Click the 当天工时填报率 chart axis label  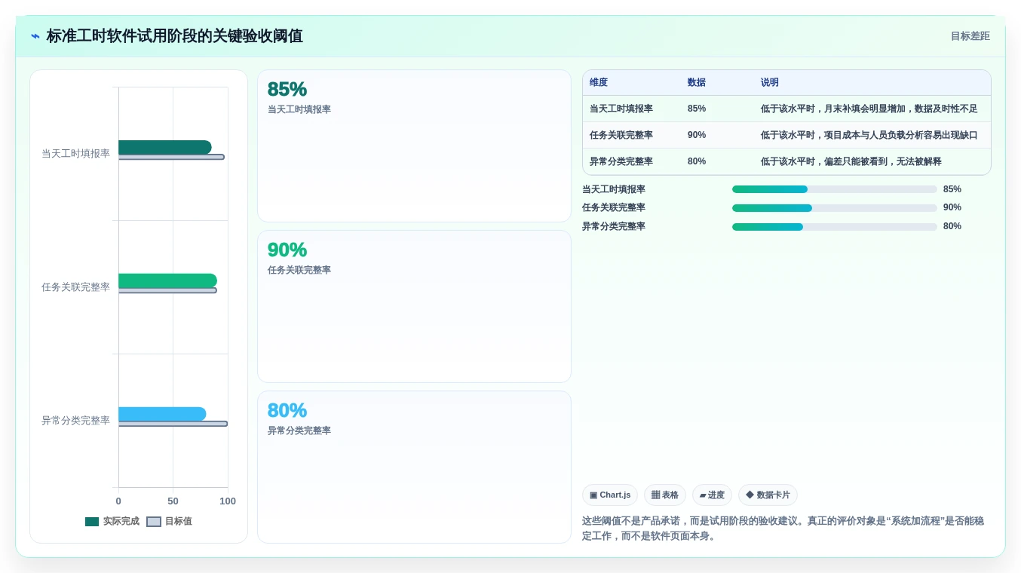pos(75,154)
